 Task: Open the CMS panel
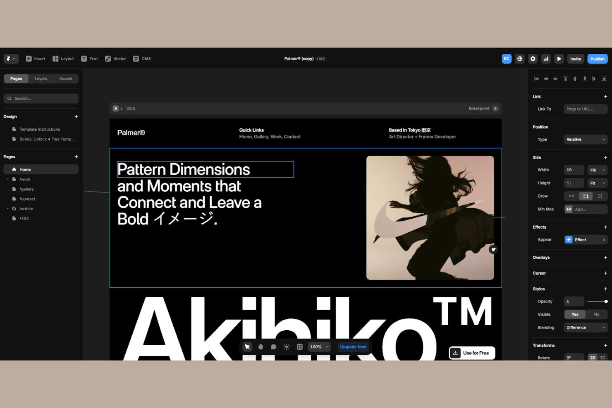pos(141,58)
